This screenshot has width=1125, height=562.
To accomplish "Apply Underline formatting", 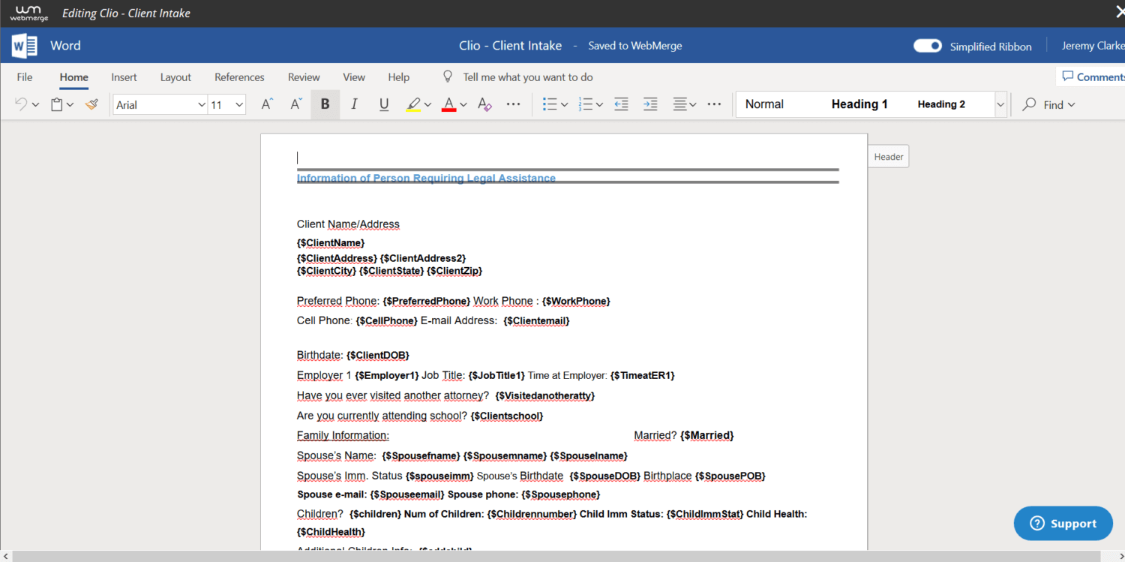I will [384, 104].
